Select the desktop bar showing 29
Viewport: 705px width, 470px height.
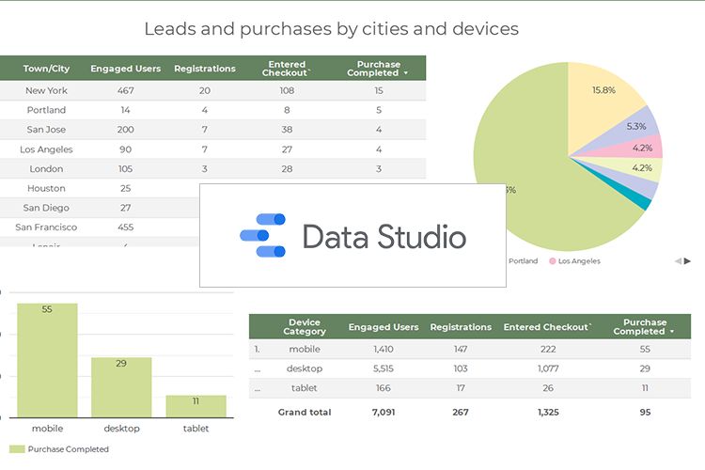coord(121,387)
